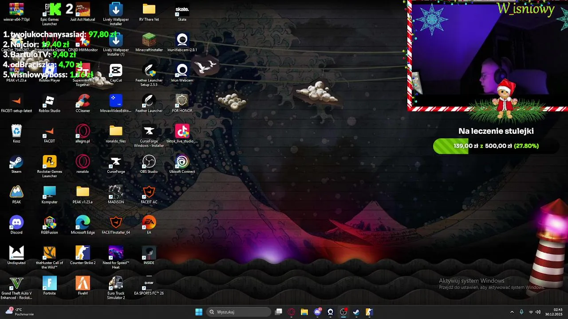Select the MinecraftInstaller desktop icon

click(149, 43)
